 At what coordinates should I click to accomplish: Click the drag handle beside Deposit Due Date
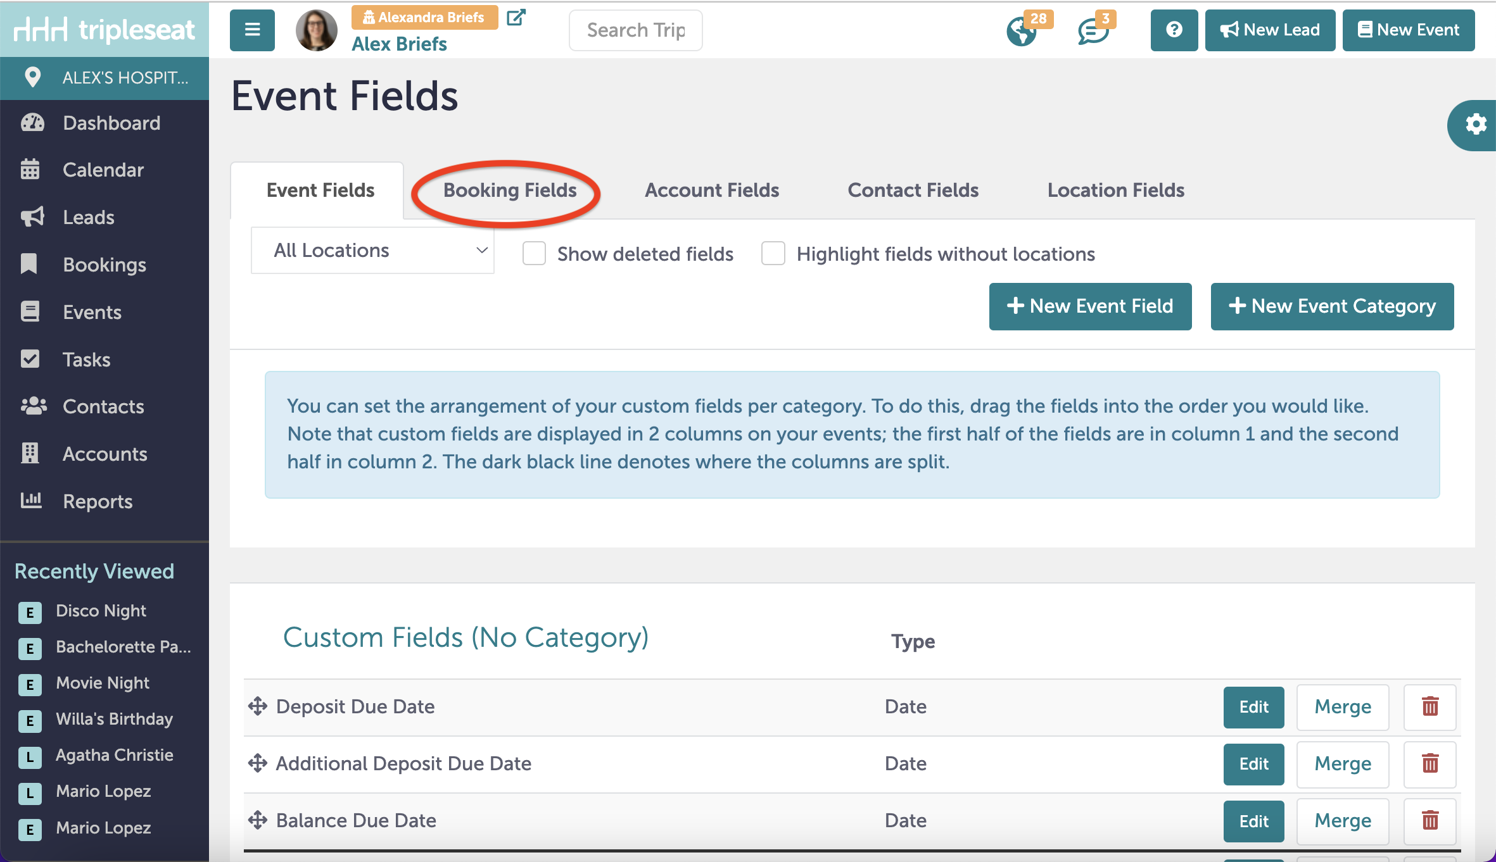coord(257,706)
